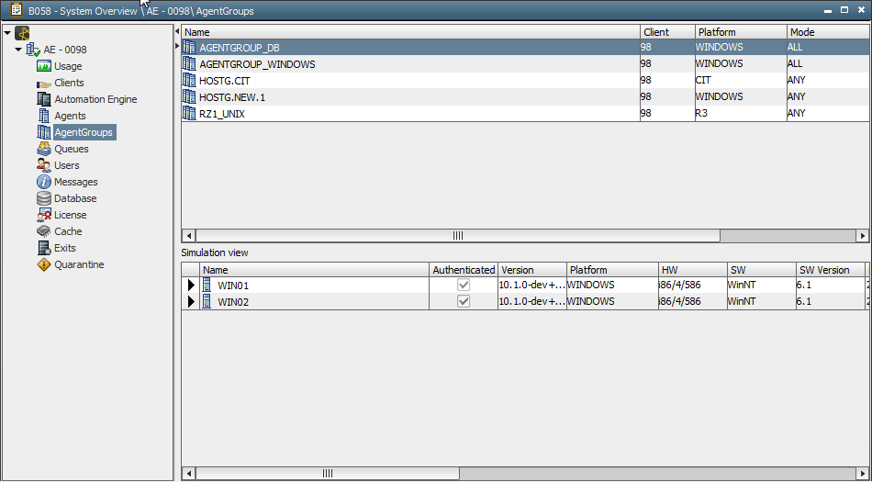Open the Automation Engine server icon
Screen dimensions: 872x482
pos(44,99)
